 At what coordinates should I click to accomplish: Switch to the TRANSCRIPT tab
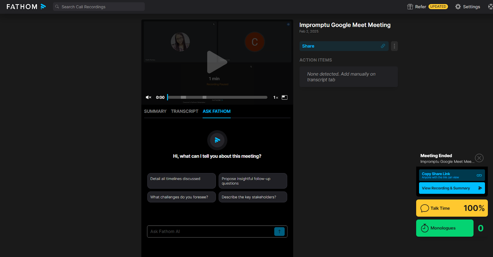(x=185, y=111)
